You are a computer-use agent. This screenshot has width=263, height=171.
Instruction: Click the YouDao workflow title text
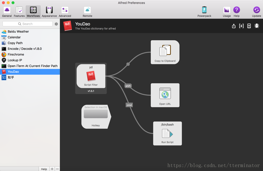pos(83,24)
